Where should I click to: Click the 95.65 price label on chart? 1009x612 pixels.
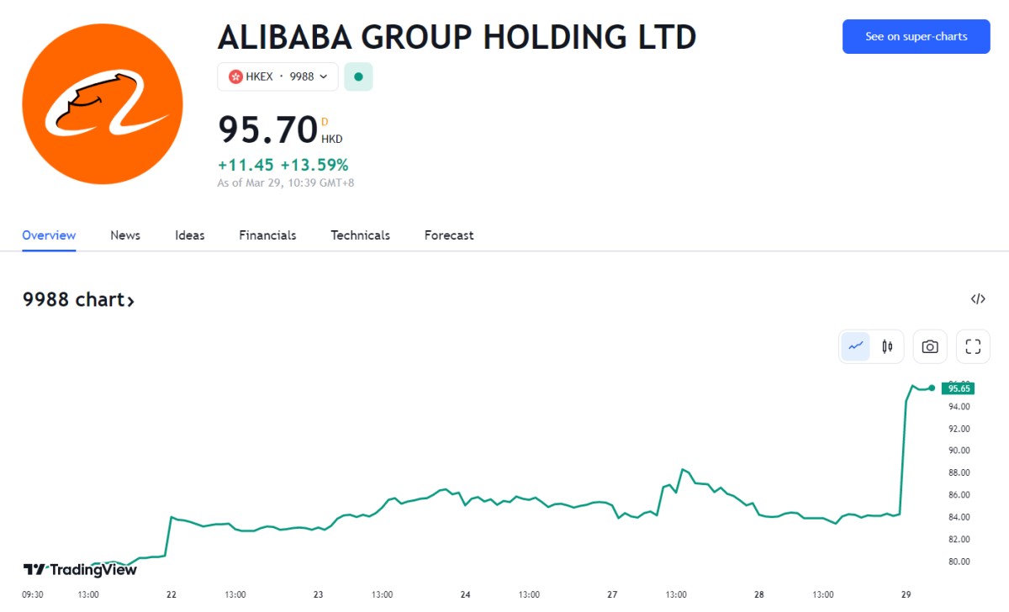click(959, 388)
